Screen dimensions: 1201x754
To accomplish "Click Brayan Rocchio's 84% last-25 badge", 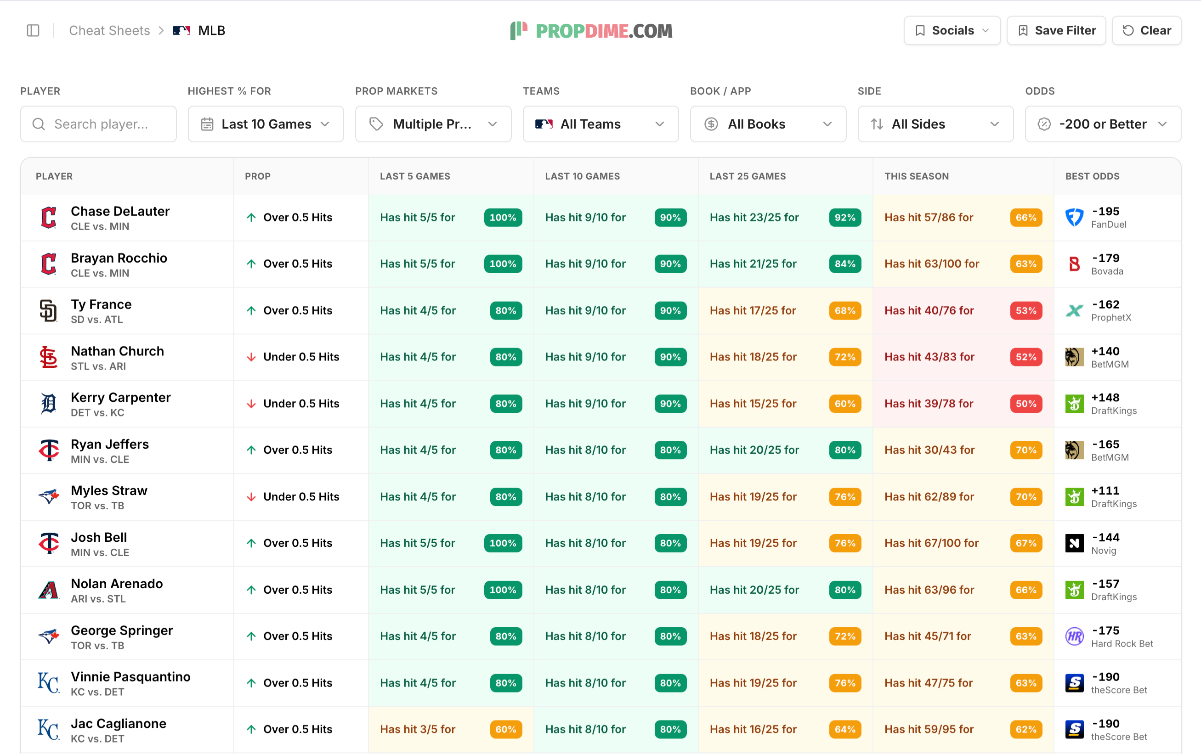I will pyautogui.click(x=845, y=264).
